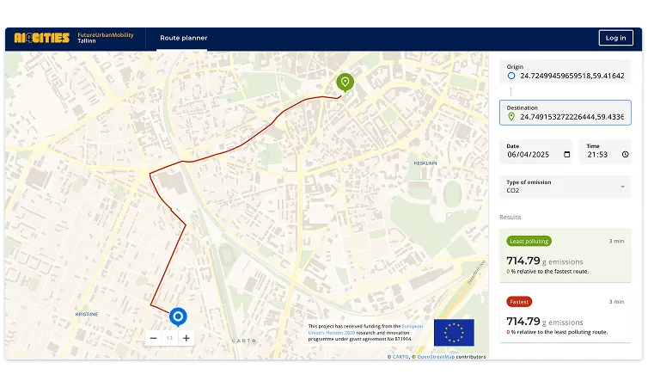Zoom out the map with minus button

[x=153, y=338]
